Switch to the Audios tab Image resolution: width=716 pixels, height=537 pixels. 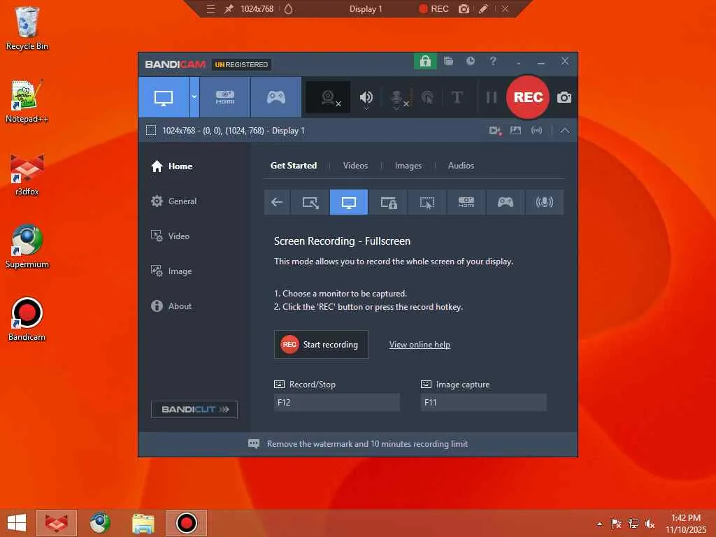[461, 166]
